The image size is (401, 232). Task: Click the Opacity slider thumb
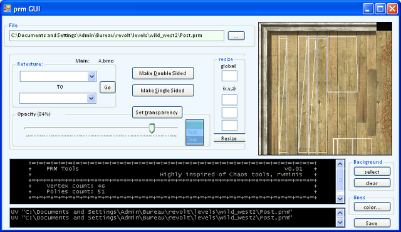pyautogui.click(x=152, y=128)
